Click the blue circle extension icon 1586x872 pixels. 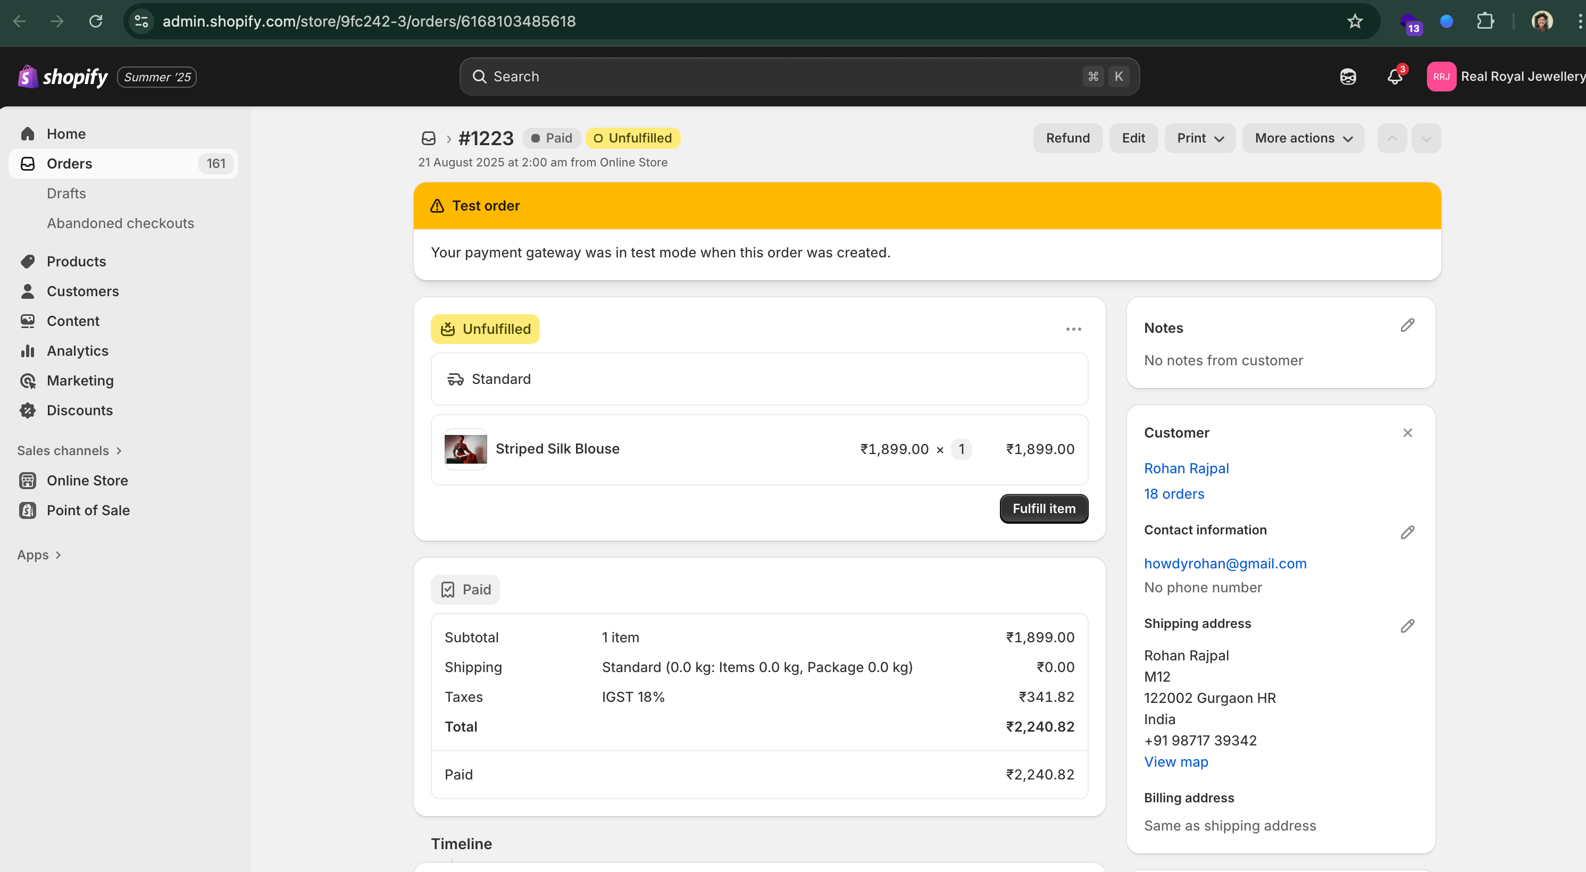1447,22
